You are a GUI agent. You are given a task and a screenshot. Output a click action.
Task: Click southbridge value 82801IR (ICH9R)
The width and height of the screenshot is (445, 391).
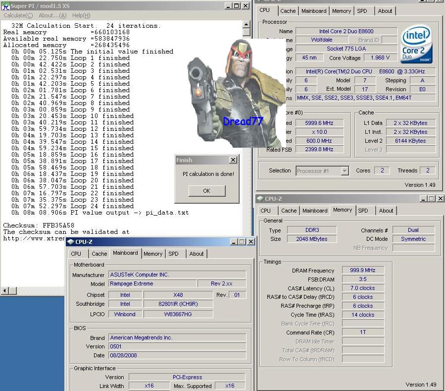point(178,304)
